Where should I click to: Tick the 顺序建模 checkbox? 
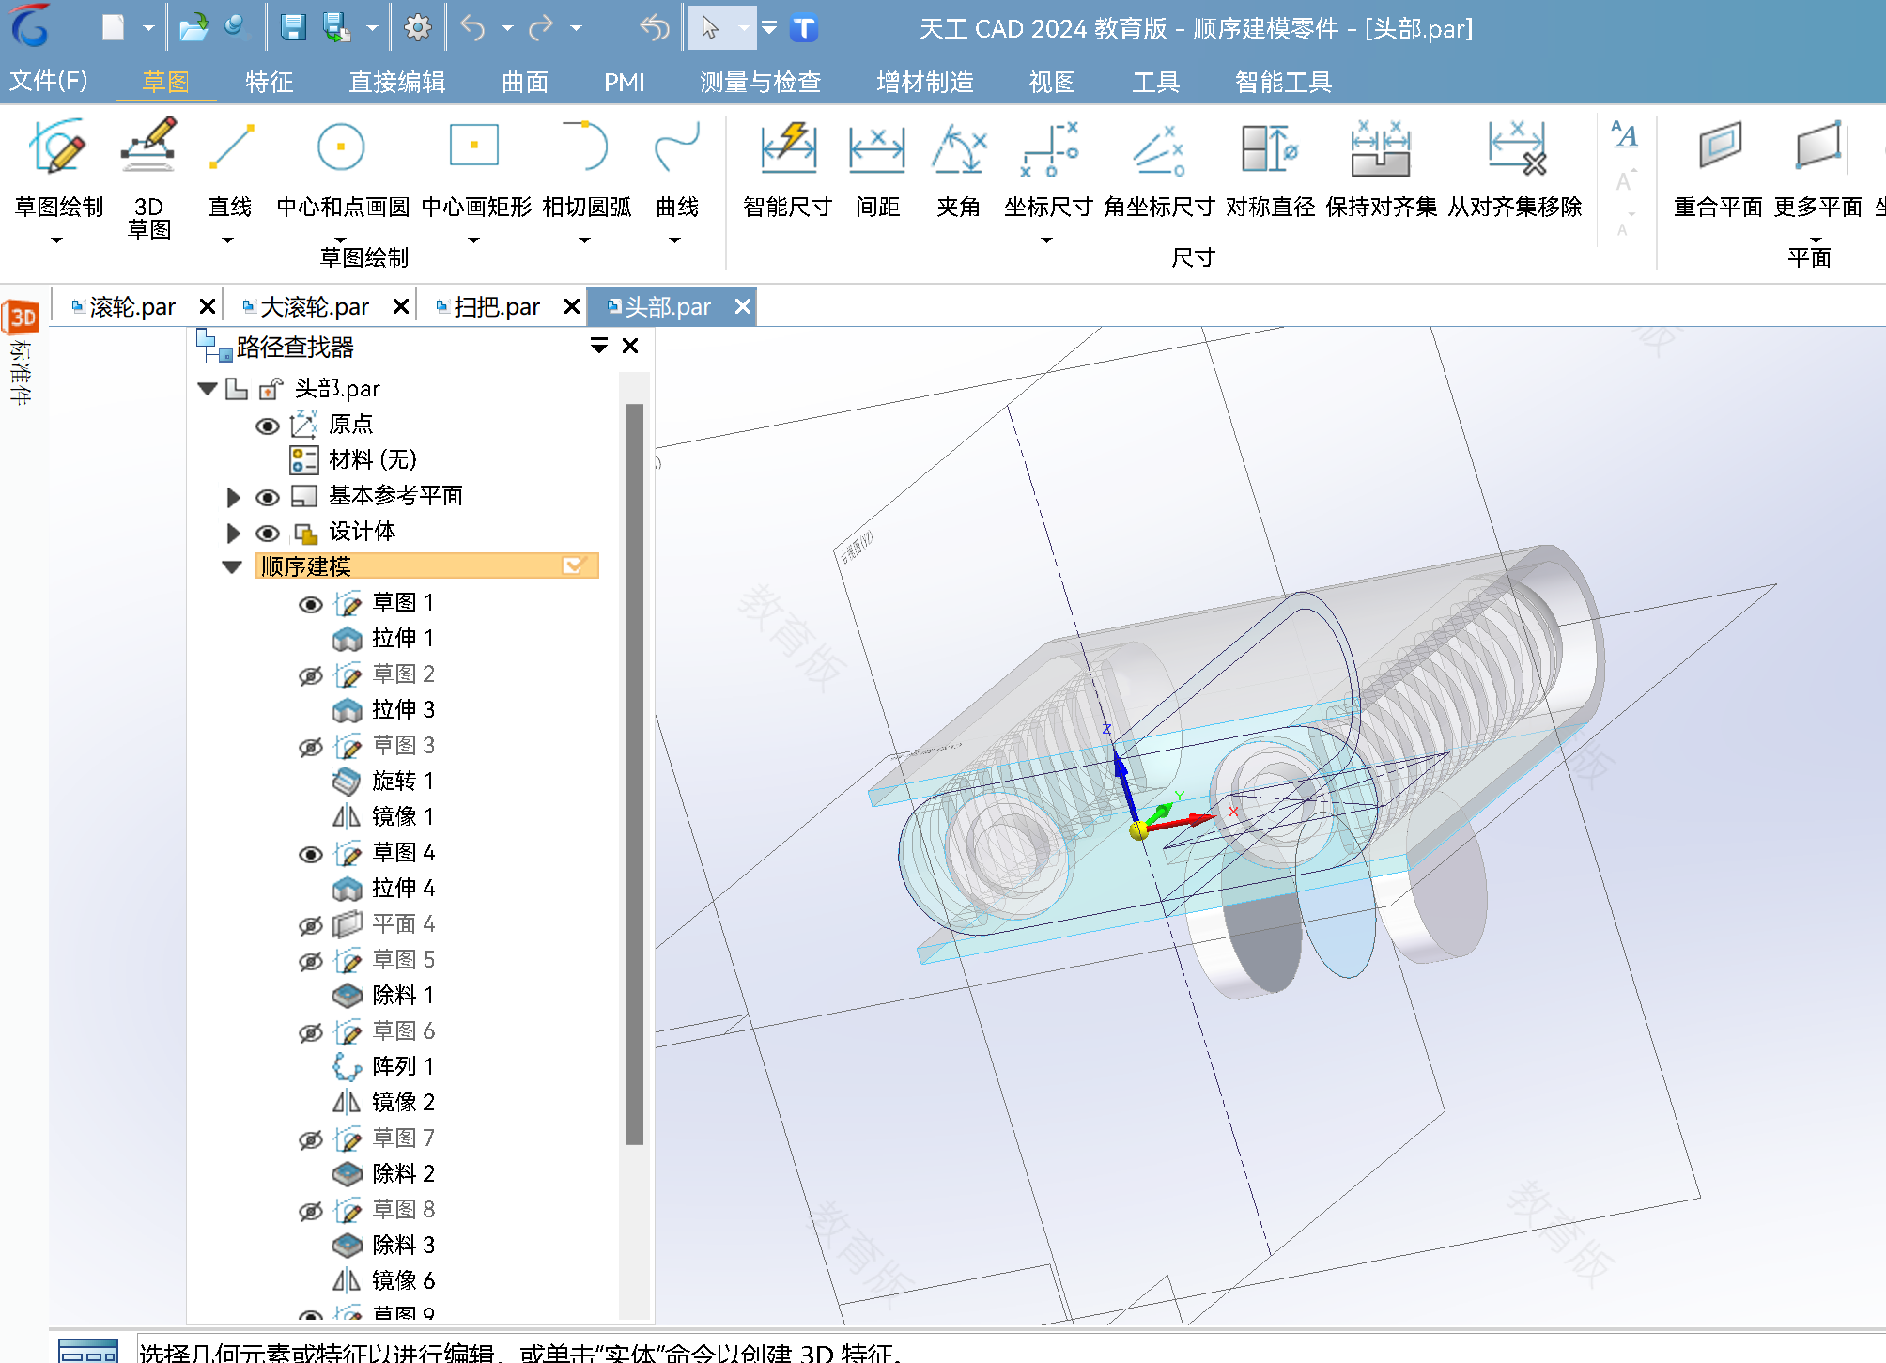[x=573, y=565]
